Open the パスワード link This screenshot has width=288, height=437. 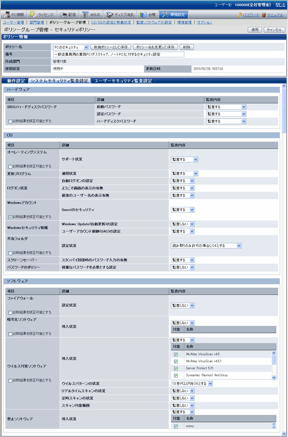251,15
